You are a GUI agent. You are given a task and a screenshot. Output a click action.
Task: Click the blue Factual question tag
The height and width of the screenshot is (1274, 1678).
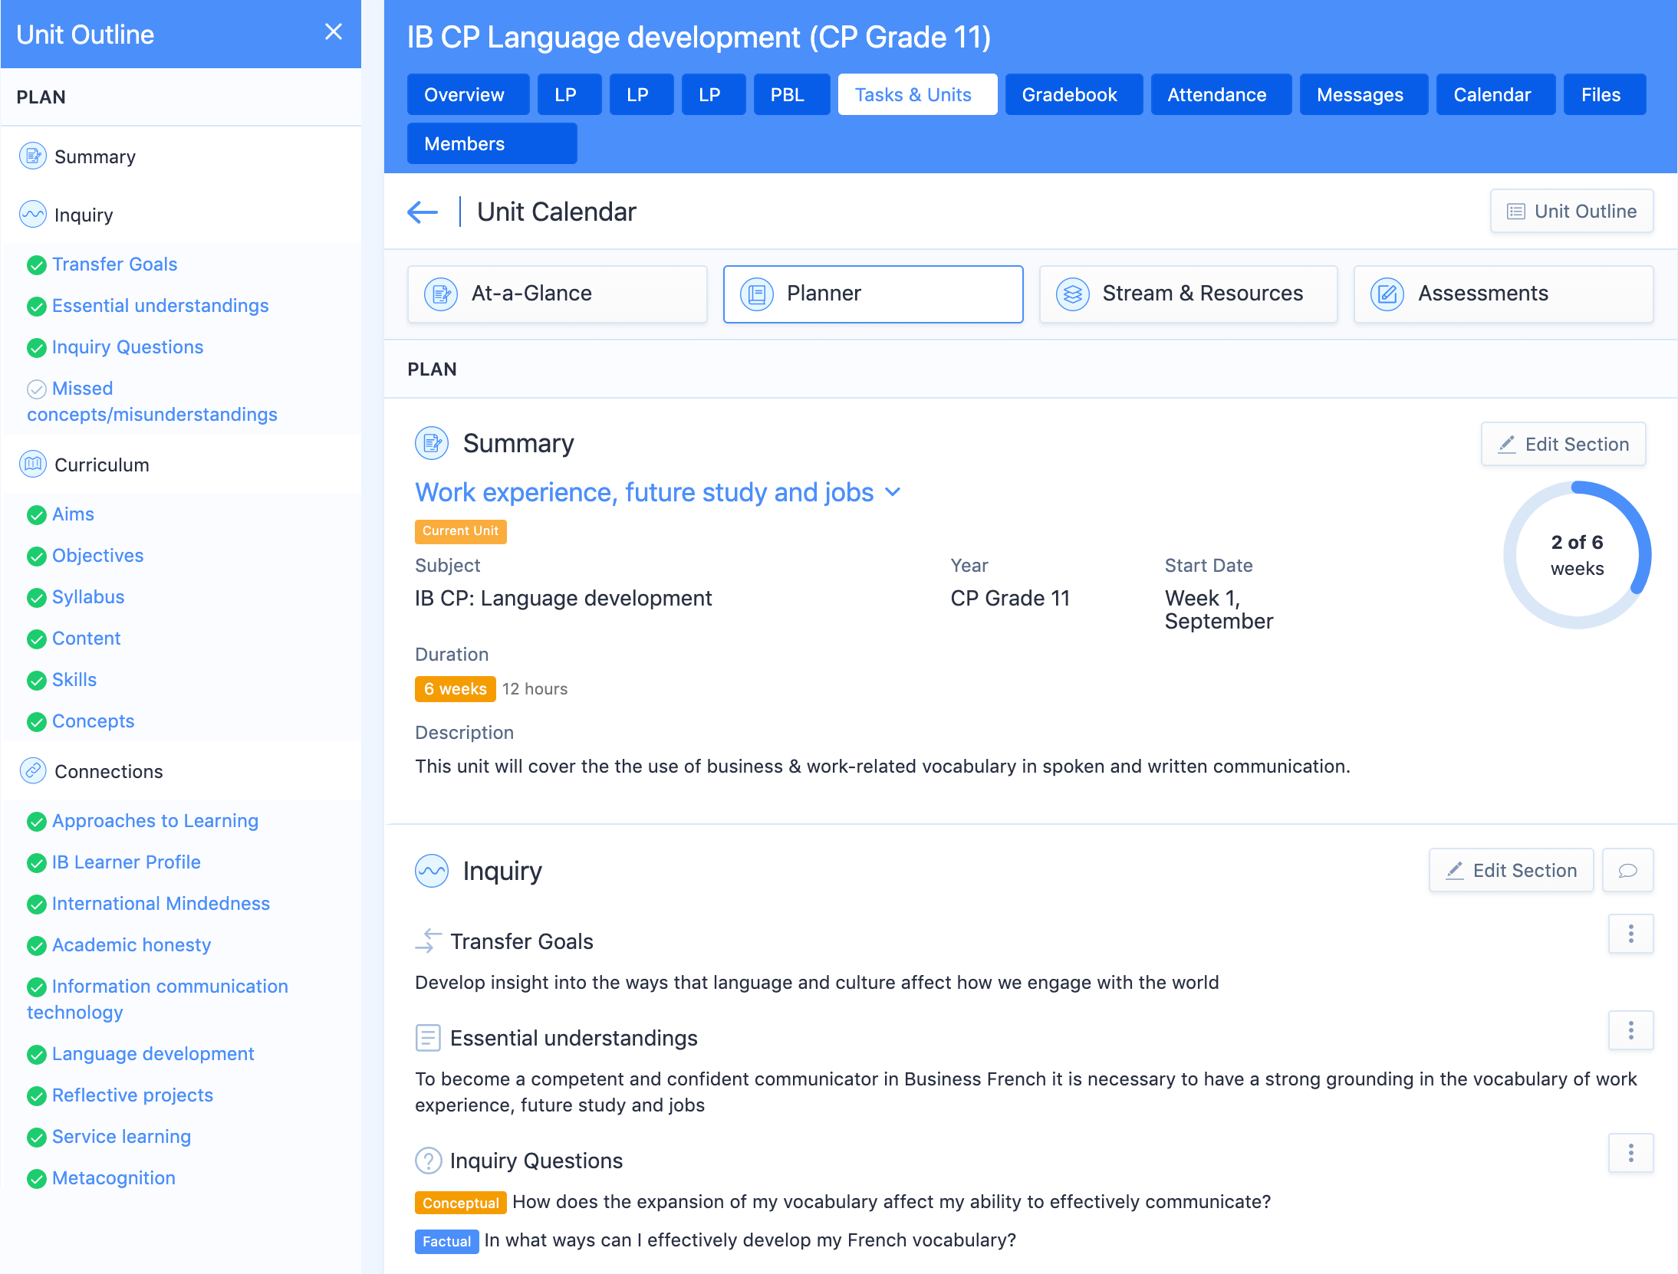[x=446, y=1241]
